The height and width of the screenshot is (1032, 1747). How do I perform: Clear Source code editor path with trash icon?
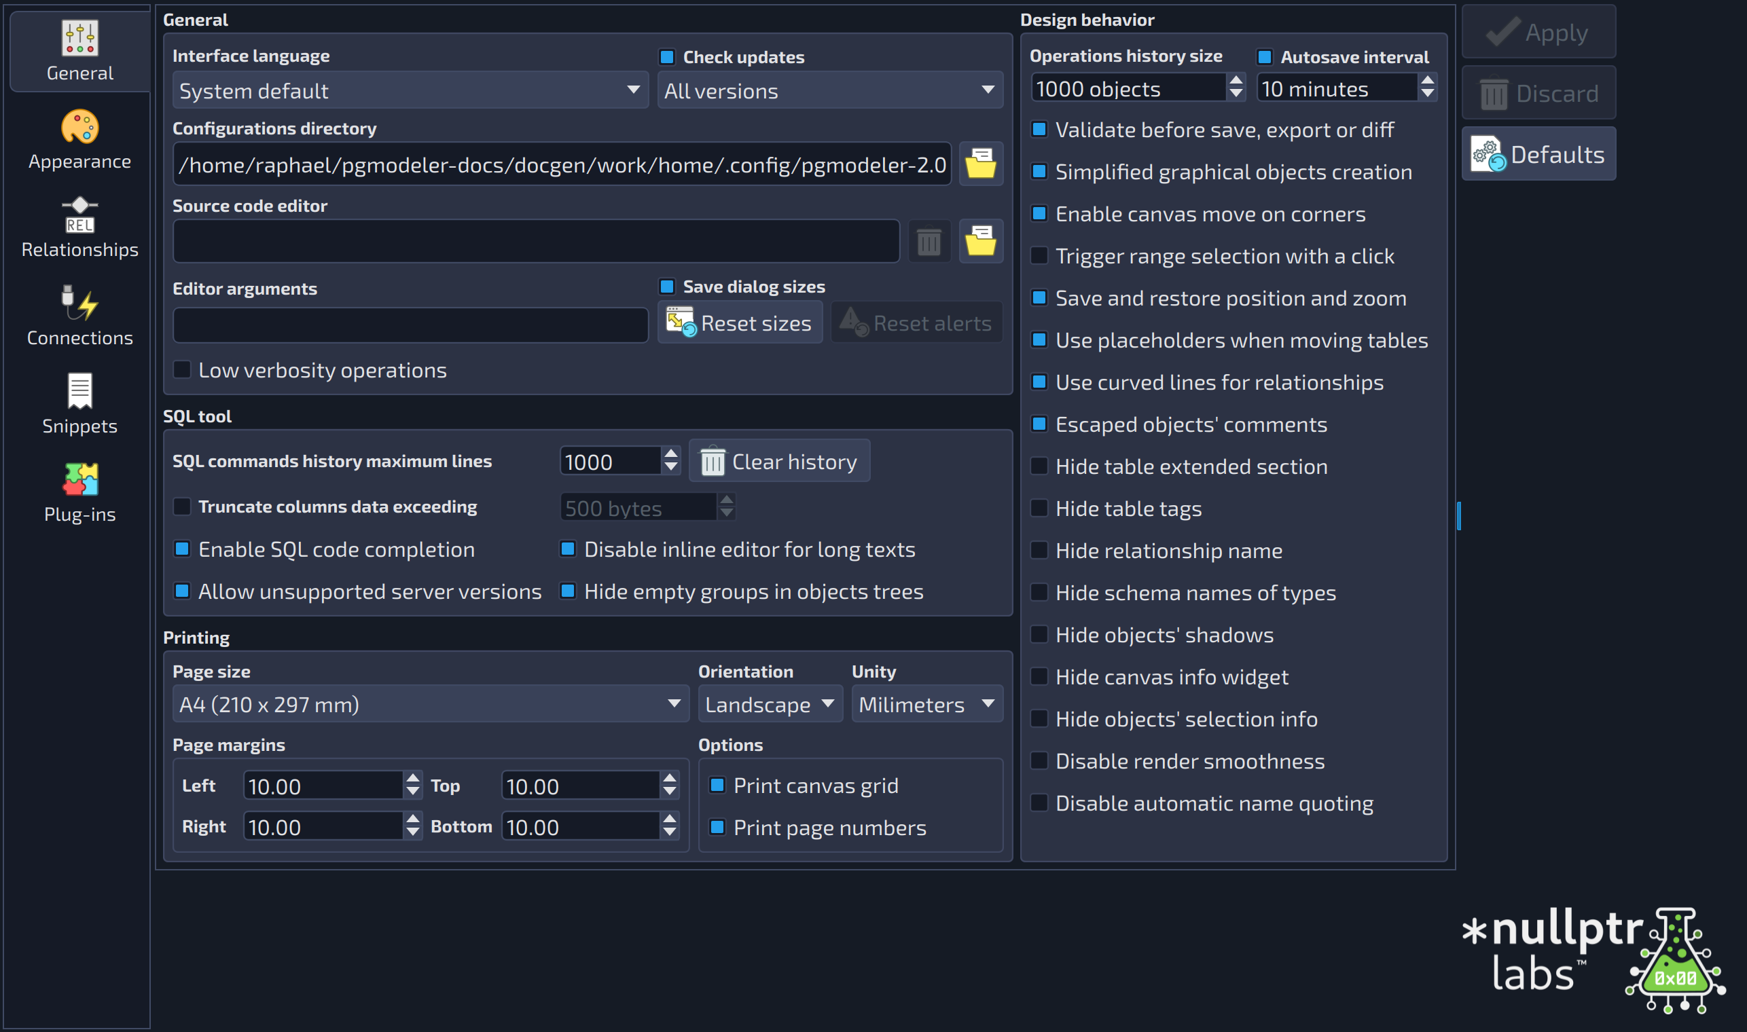coord(929,240)
